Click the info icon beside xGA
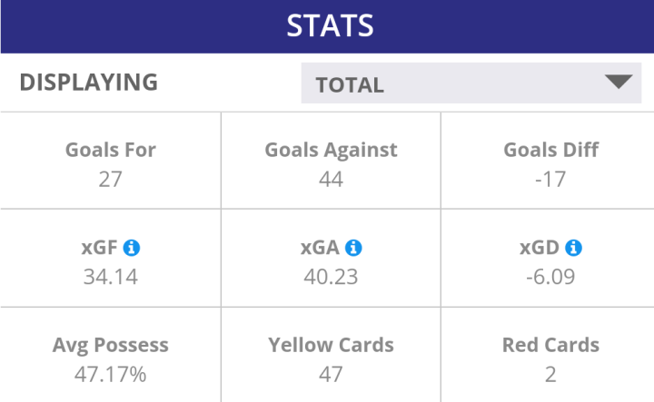The height and width of the screenshot is (402, 654). [x=354, y=248]
